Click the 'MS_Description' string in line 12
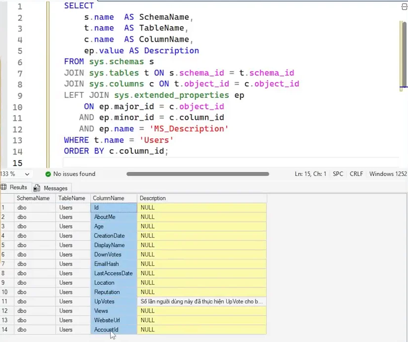 click(189, 128)
